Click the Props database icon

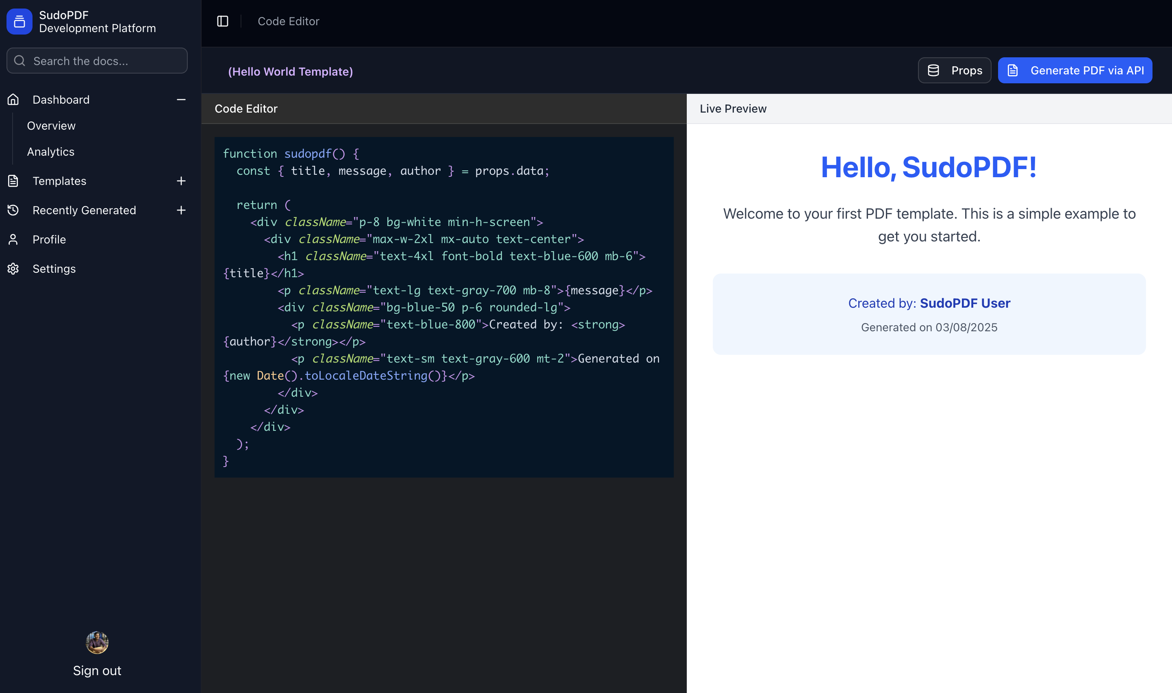point(933,70)
